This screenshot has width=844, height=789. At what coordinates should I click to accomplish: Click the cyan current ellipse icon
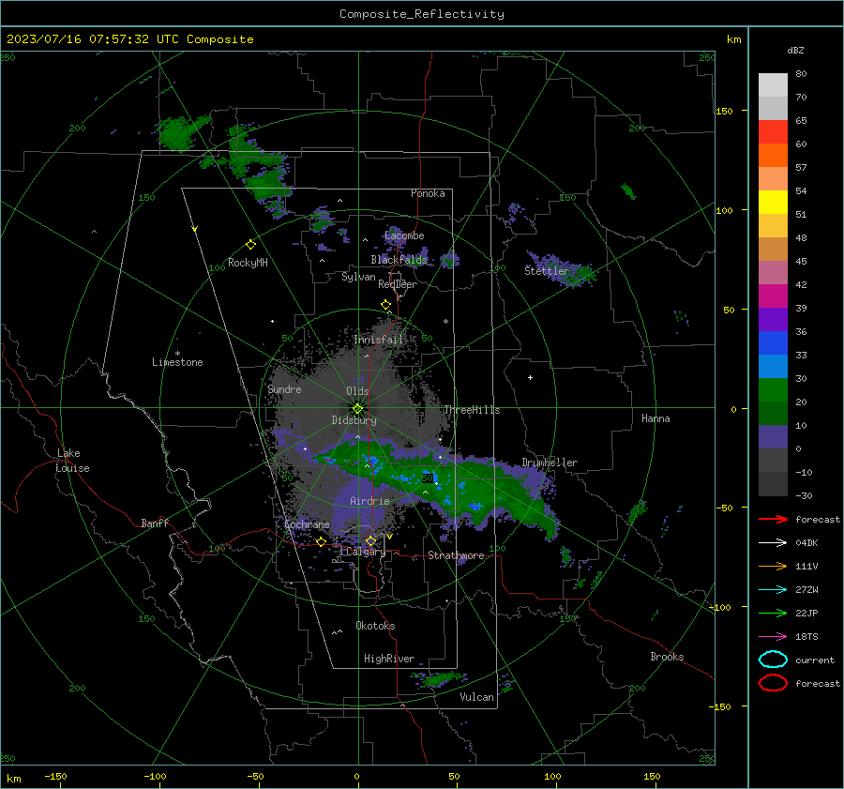(x=773, y=660)
